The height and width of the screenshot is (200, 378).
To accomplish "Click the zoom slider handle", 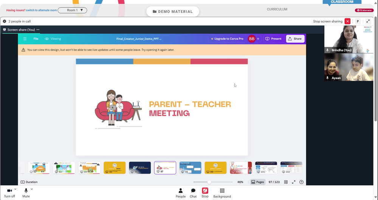I will 209,182.
